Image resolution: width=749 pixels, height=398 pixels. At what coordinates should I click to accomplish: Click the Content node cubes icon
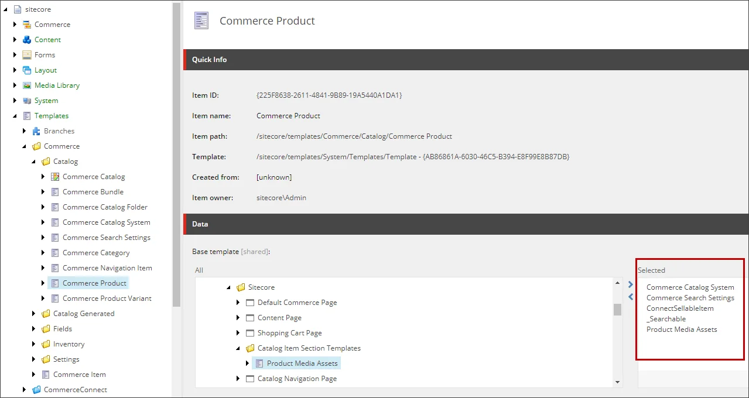click(27, 40)
